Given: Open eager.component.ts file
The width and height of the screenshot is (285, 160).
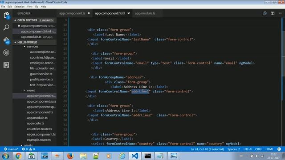Looking at the screenshot, I should (x=41, y=134).
